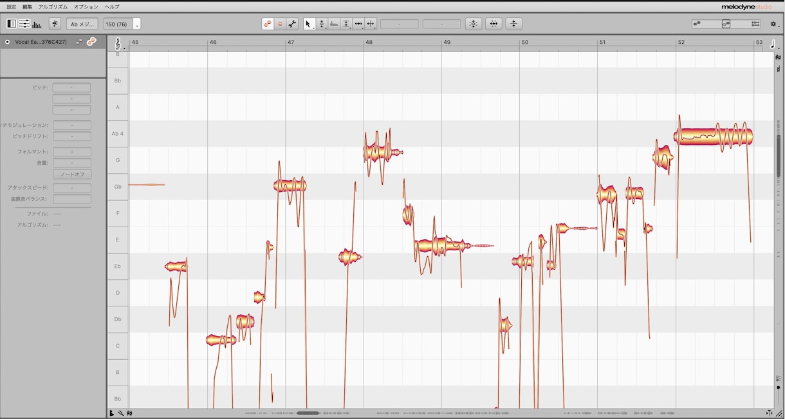The image size is (785, 419).
Task: Open the tempo dropdown arrow
Action: coord(138,24)
